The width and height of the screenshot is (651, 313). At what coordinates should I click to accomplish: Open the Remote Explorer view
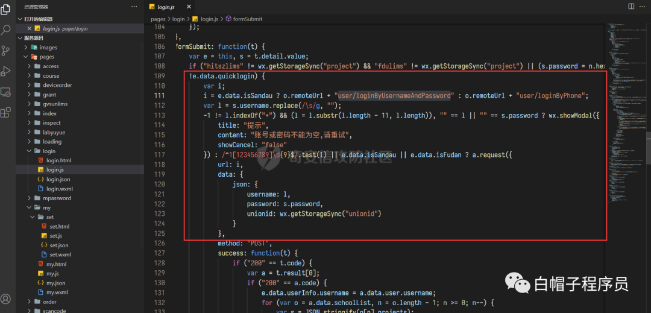pyautogui.click(x=6, y=92)
